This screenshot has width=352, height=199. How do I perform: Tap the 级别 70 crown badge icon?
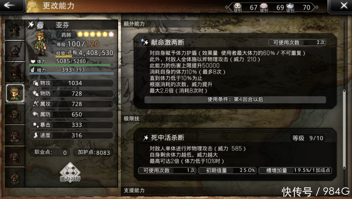(290, 7)
